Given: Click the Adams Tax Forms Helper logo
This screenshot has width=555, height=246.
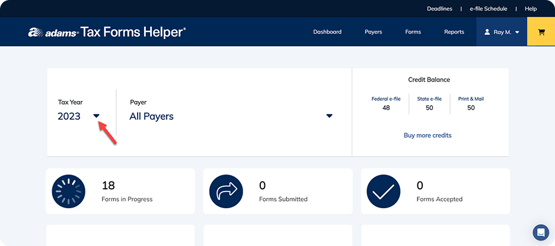Looking at the screenshot, I should [107, 32].
